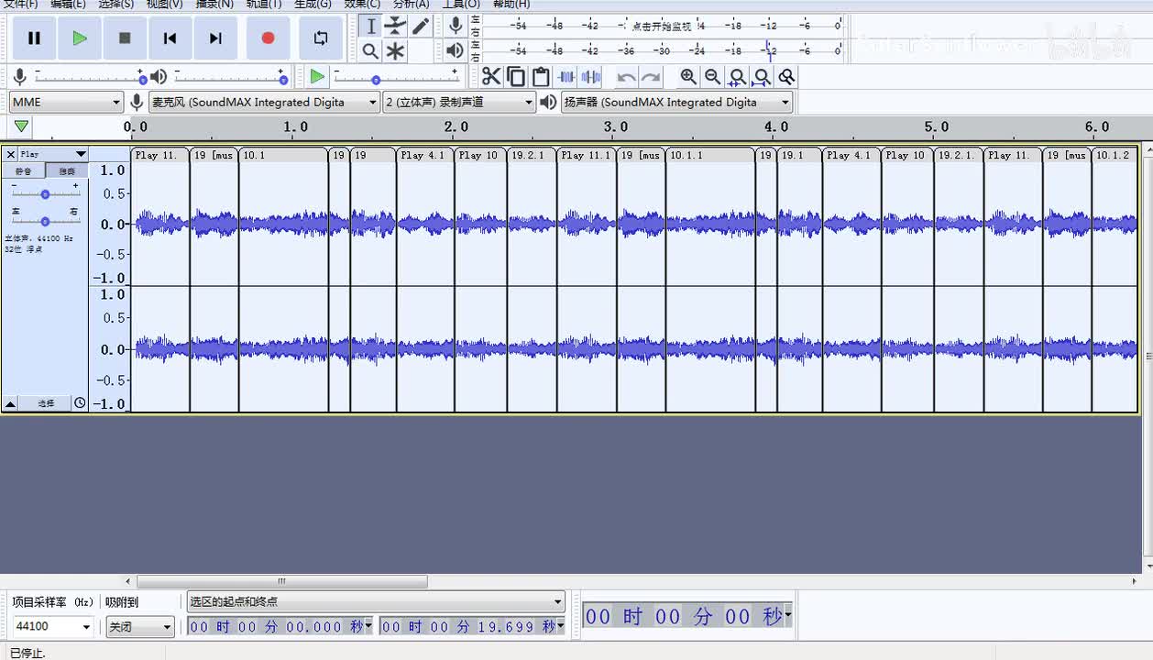This screenshot has width=1153, height=660.
Task: Open the 效果(C) menu
Action: 362,5
